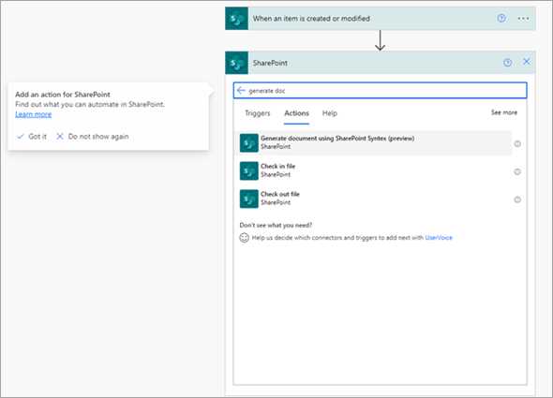This screenshot has width=553, height=398.
Task: Dismiss the tooltip with Got it
Action: tap(32, 137)
